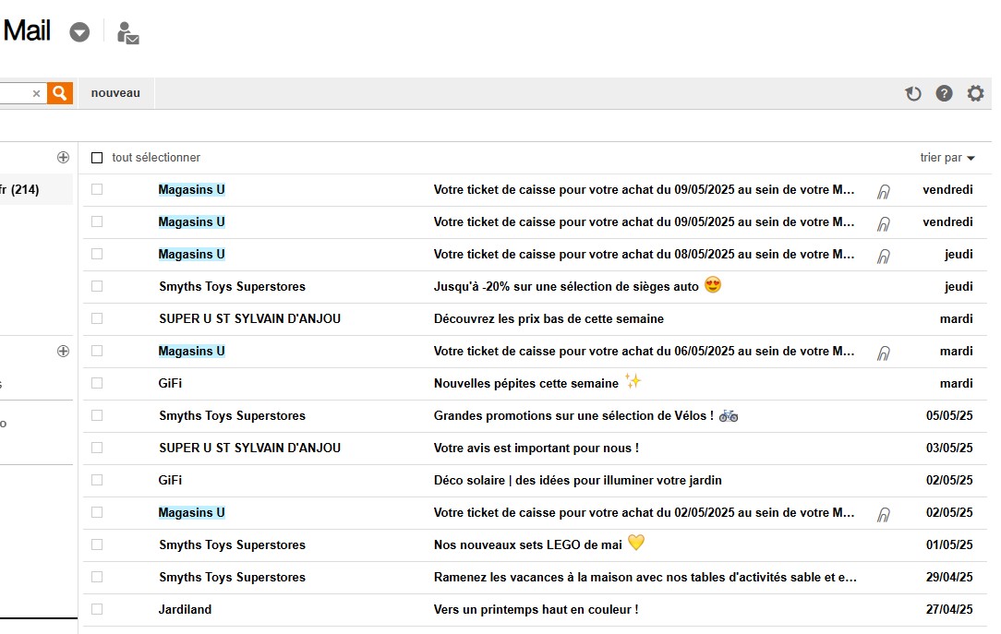Tick checkbox for the sièges auto email

coord(97,286)
